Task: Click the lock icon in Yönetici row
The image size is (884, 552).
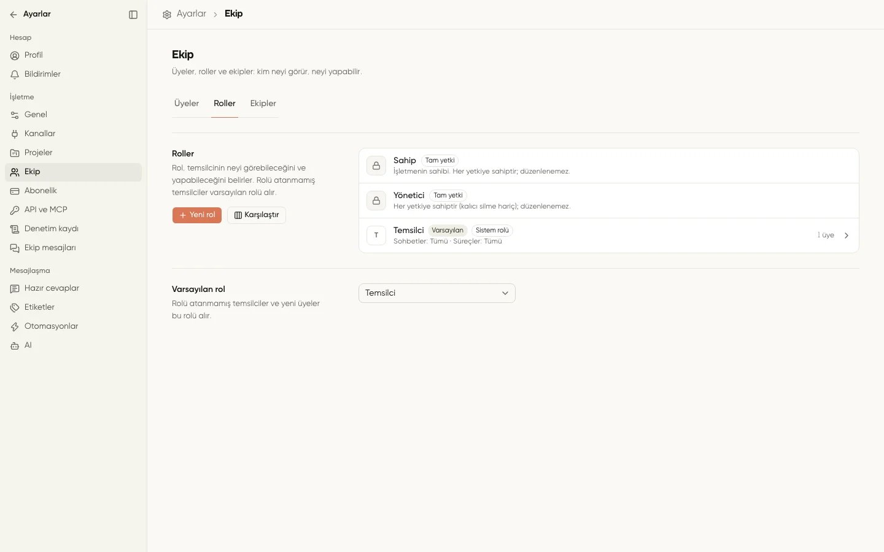Action: 376,201
